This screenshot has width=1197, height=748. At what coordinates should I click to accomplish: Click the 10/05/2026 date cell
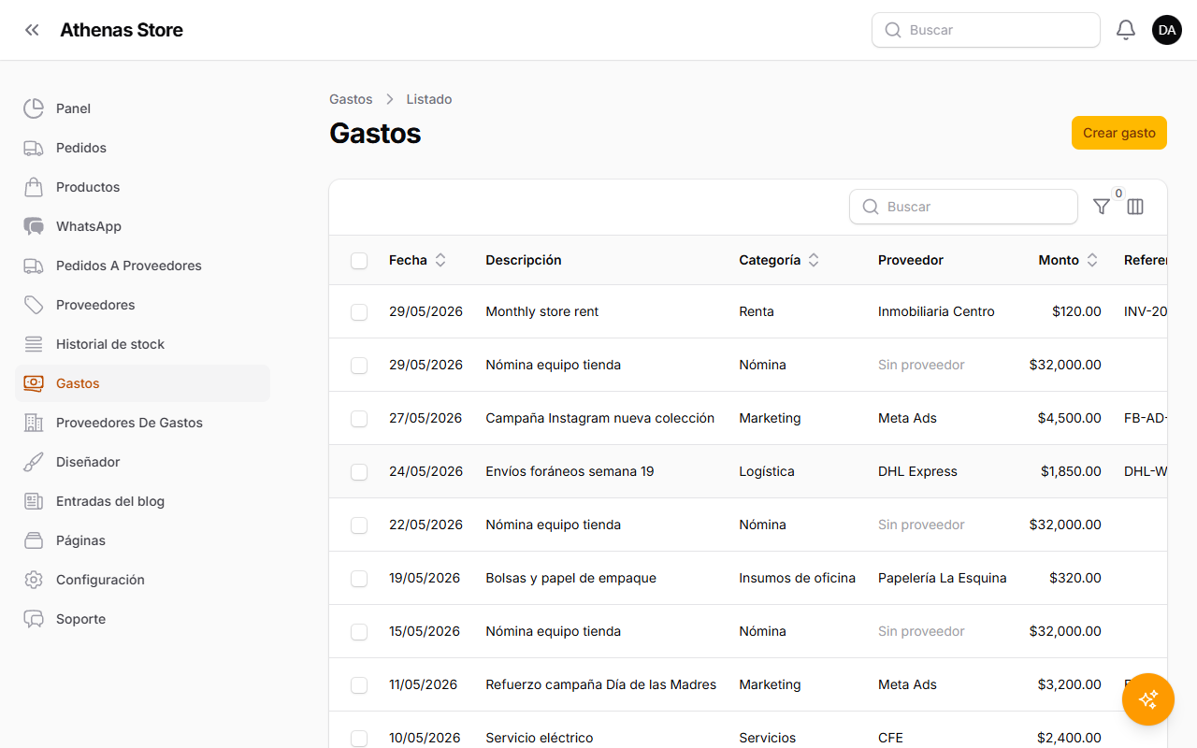click(425, 738)
